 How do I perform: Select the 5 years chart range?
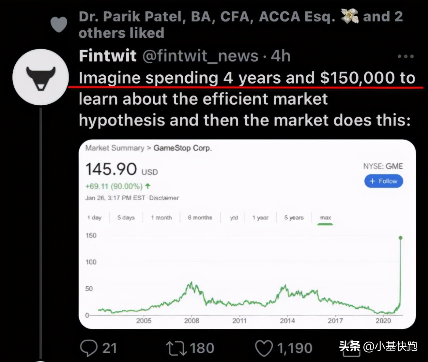(294, 218)
